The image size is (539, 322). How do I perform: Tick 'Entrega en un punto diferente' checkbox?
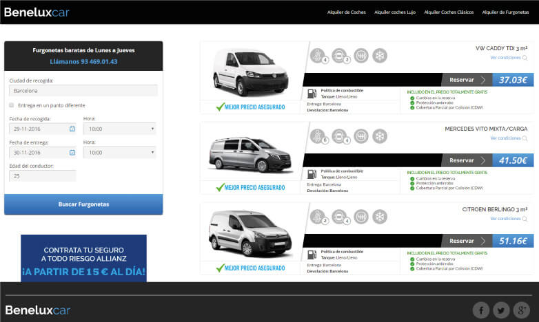click(x=11, y=105)
